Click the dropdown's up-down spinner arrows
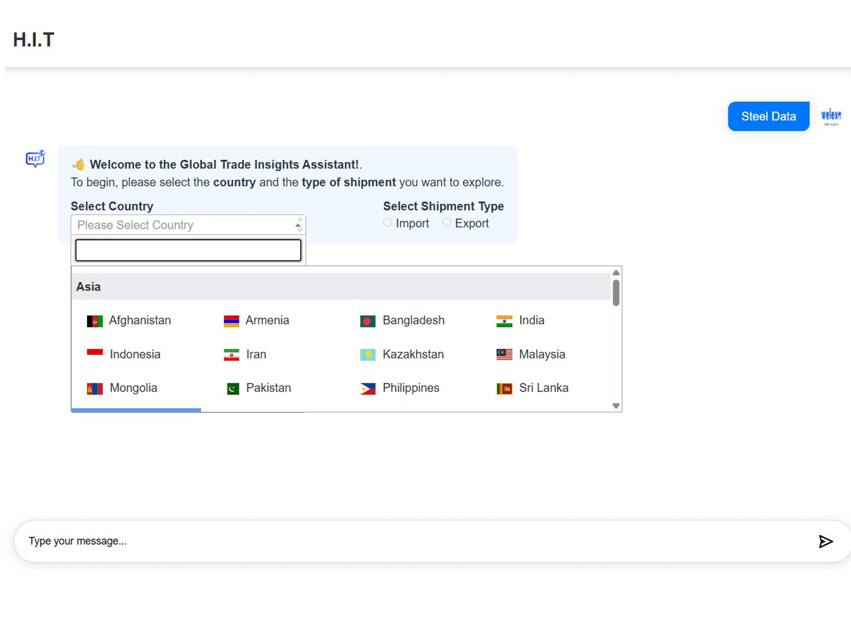The image size is (851, 638). coord(298,225)
